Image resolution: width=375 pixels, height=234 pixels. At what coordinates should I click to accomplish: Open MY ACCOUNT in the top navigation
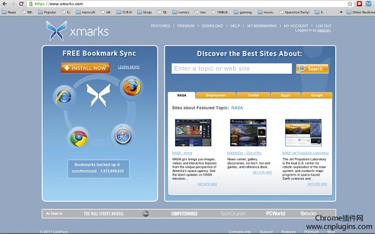(x=296, y=26)
